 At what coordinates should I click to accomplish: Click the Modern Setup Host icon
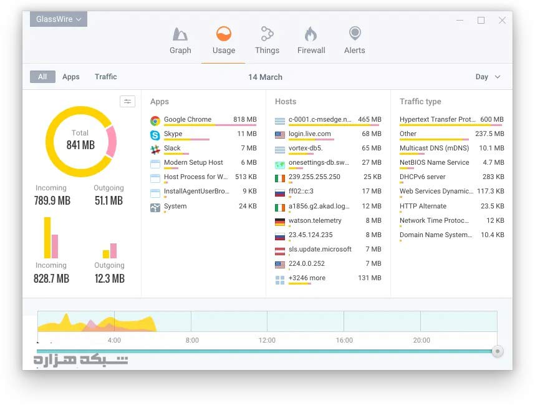click(155, 164)
